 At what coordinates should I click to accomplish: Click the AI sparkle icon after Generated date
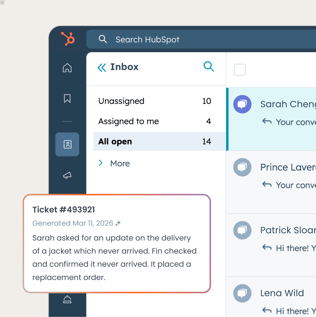(x=118, y=223)
